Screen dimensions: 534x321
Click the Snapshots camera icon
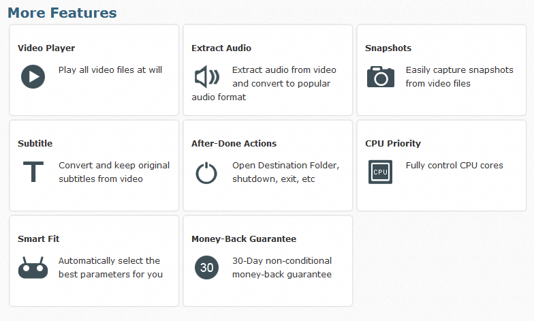pyautogui.click(x=380, y=77)
